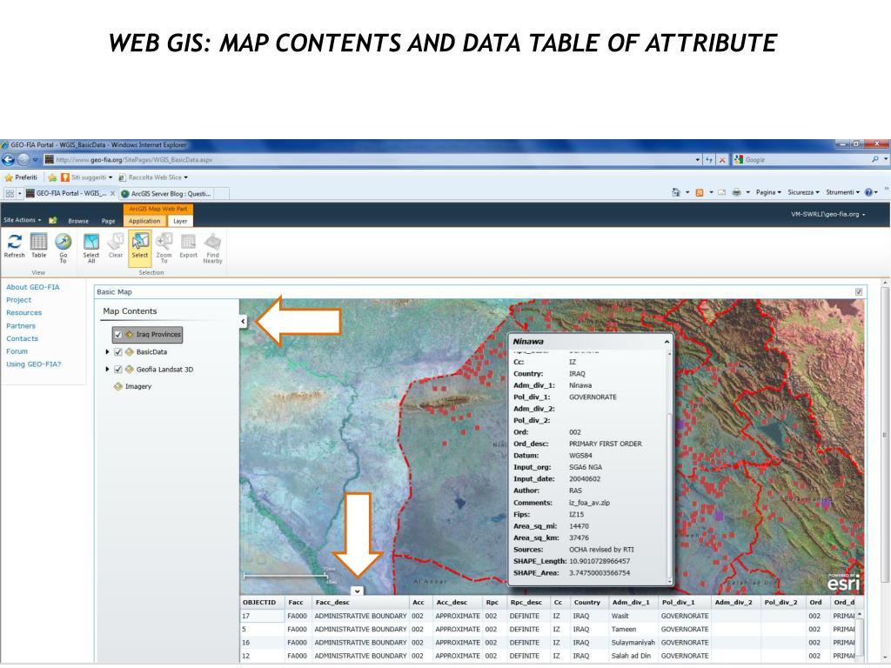This screenshot has width=891, height=668.
Task: Click the Home icon in command bar
Action: point(675,192)
